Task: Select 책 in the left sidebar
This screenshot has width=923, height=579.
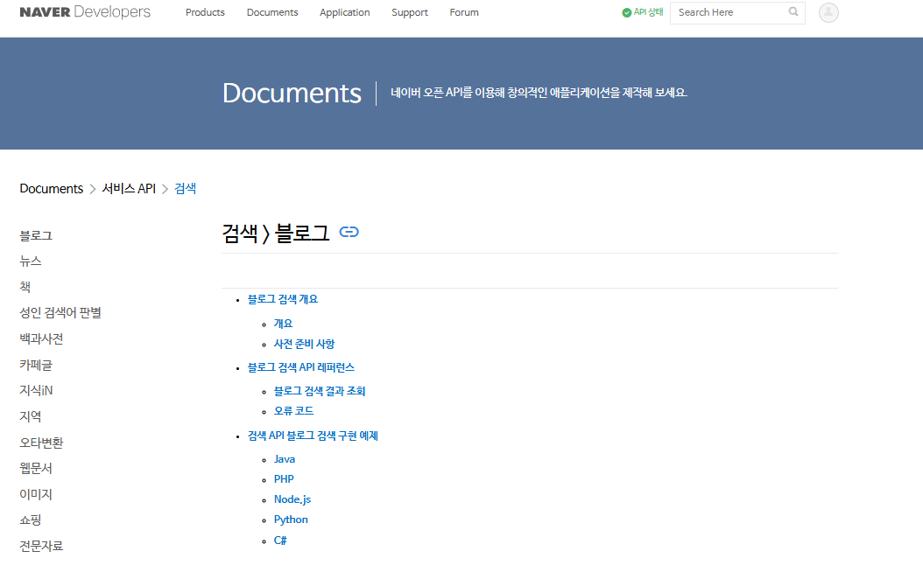Action: (x=25, y=288)
